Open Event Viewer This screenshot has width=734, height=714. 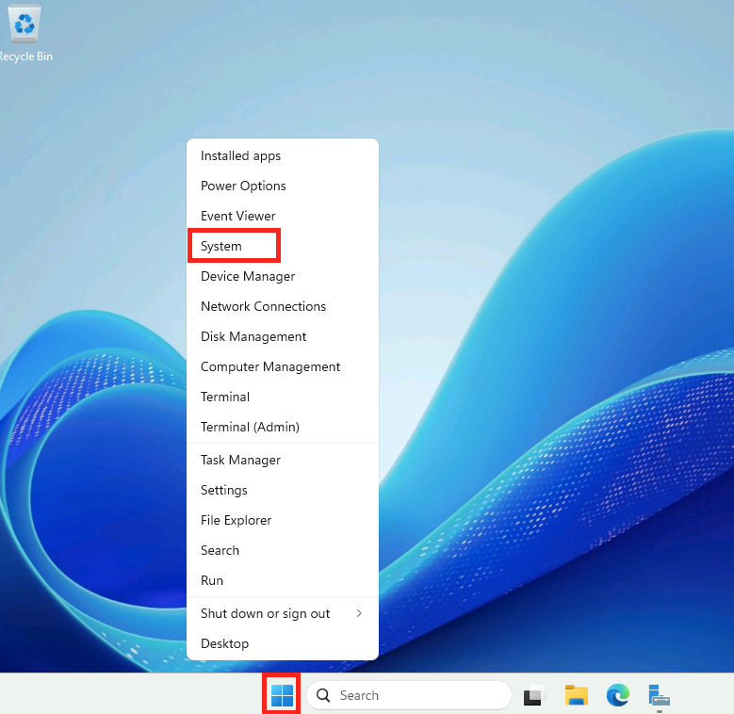tap(283, 216)
